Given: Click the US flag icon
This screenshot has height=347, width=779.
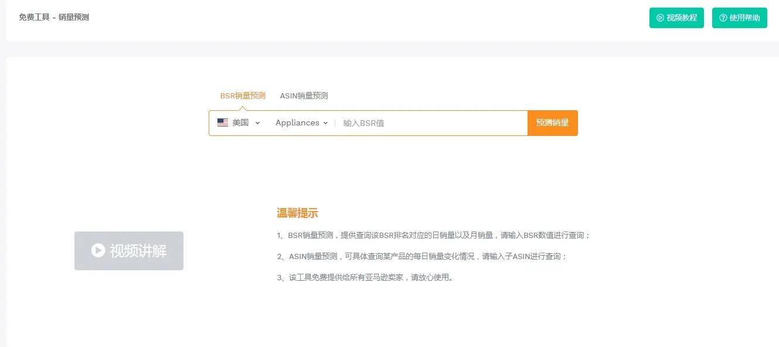Looking at the screenshot, I should pyautogui.click(x=223, y=123).
